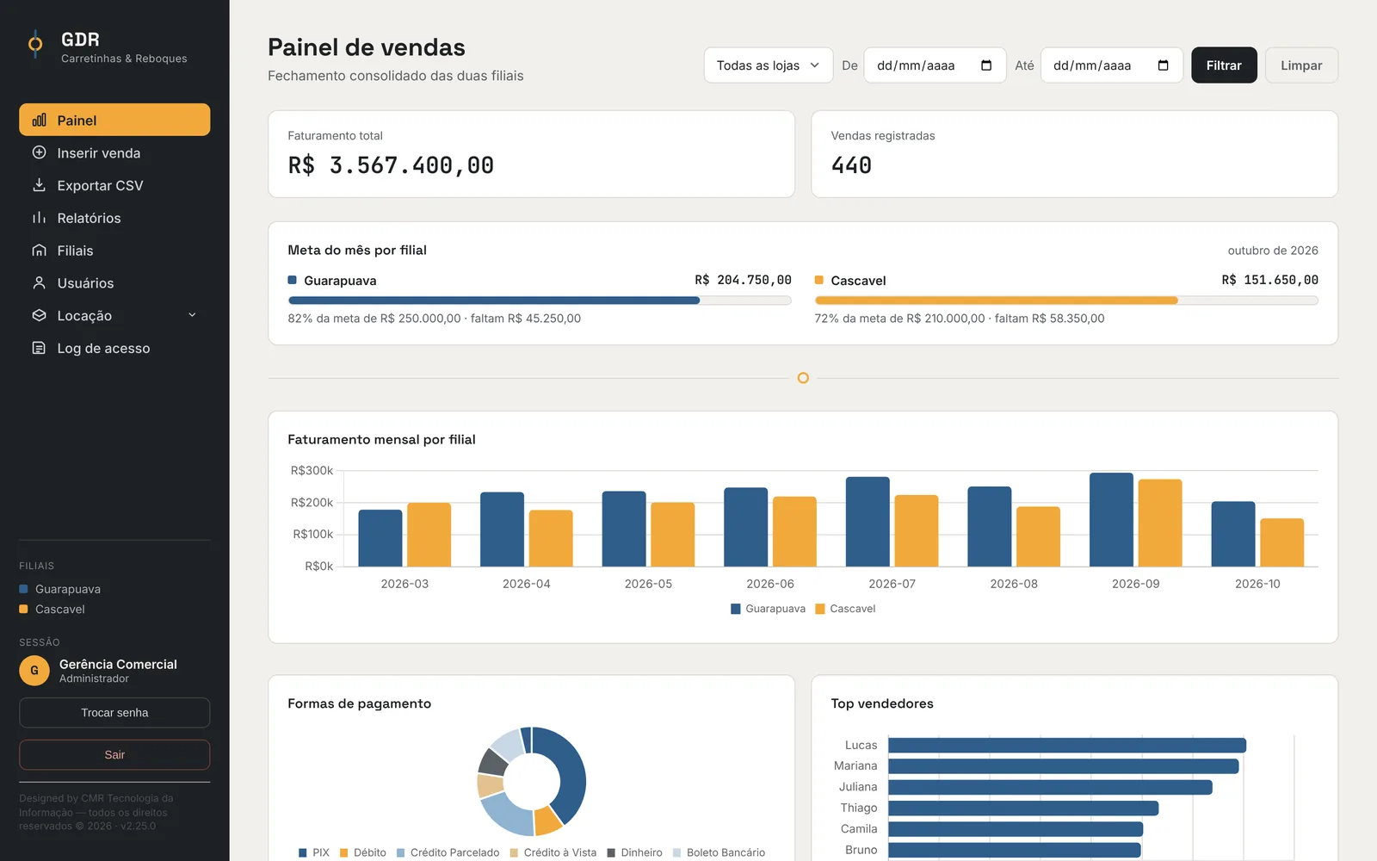The image size is (1377, 861).
Task: Toggle Cascavel series in bar chart legend
Action: pos(845,609)
